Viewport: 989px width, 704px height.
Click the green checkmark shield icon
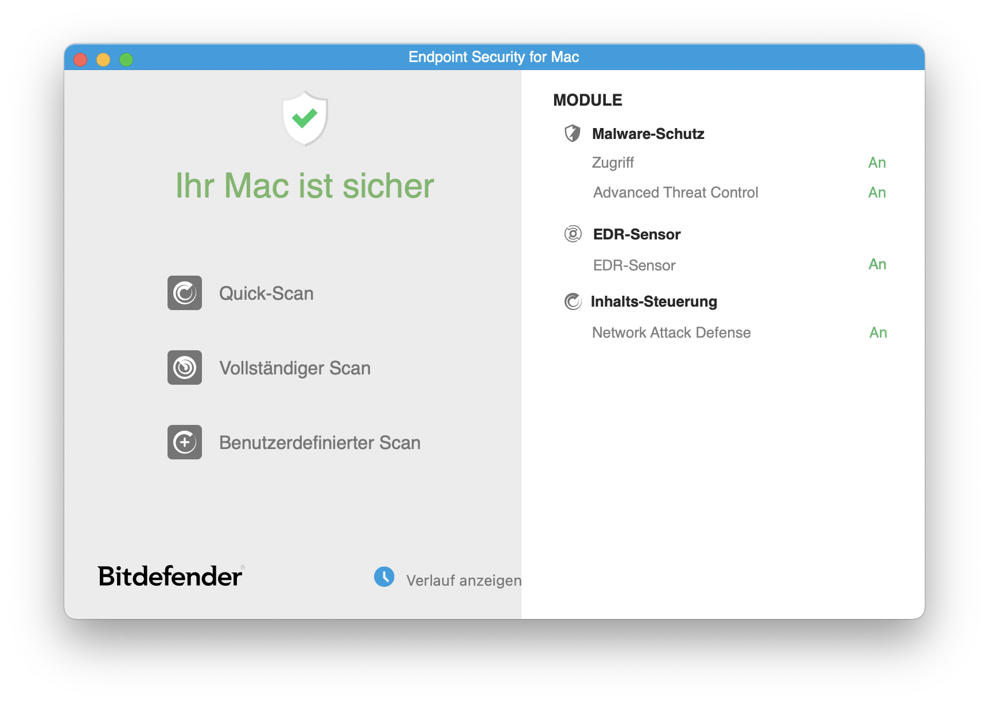point(305,118)
